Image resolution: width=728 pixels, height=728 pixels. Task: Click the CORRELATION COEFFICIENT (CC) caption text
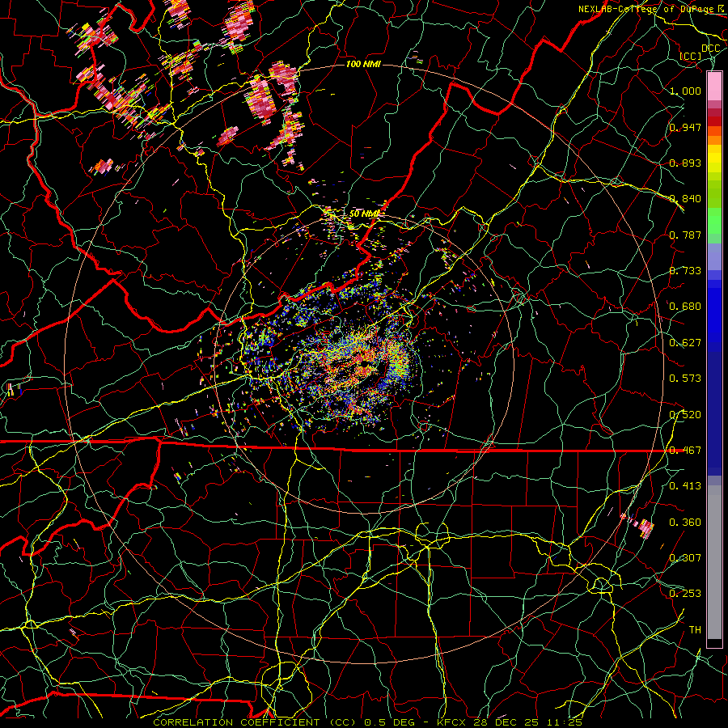coord(255,722)
